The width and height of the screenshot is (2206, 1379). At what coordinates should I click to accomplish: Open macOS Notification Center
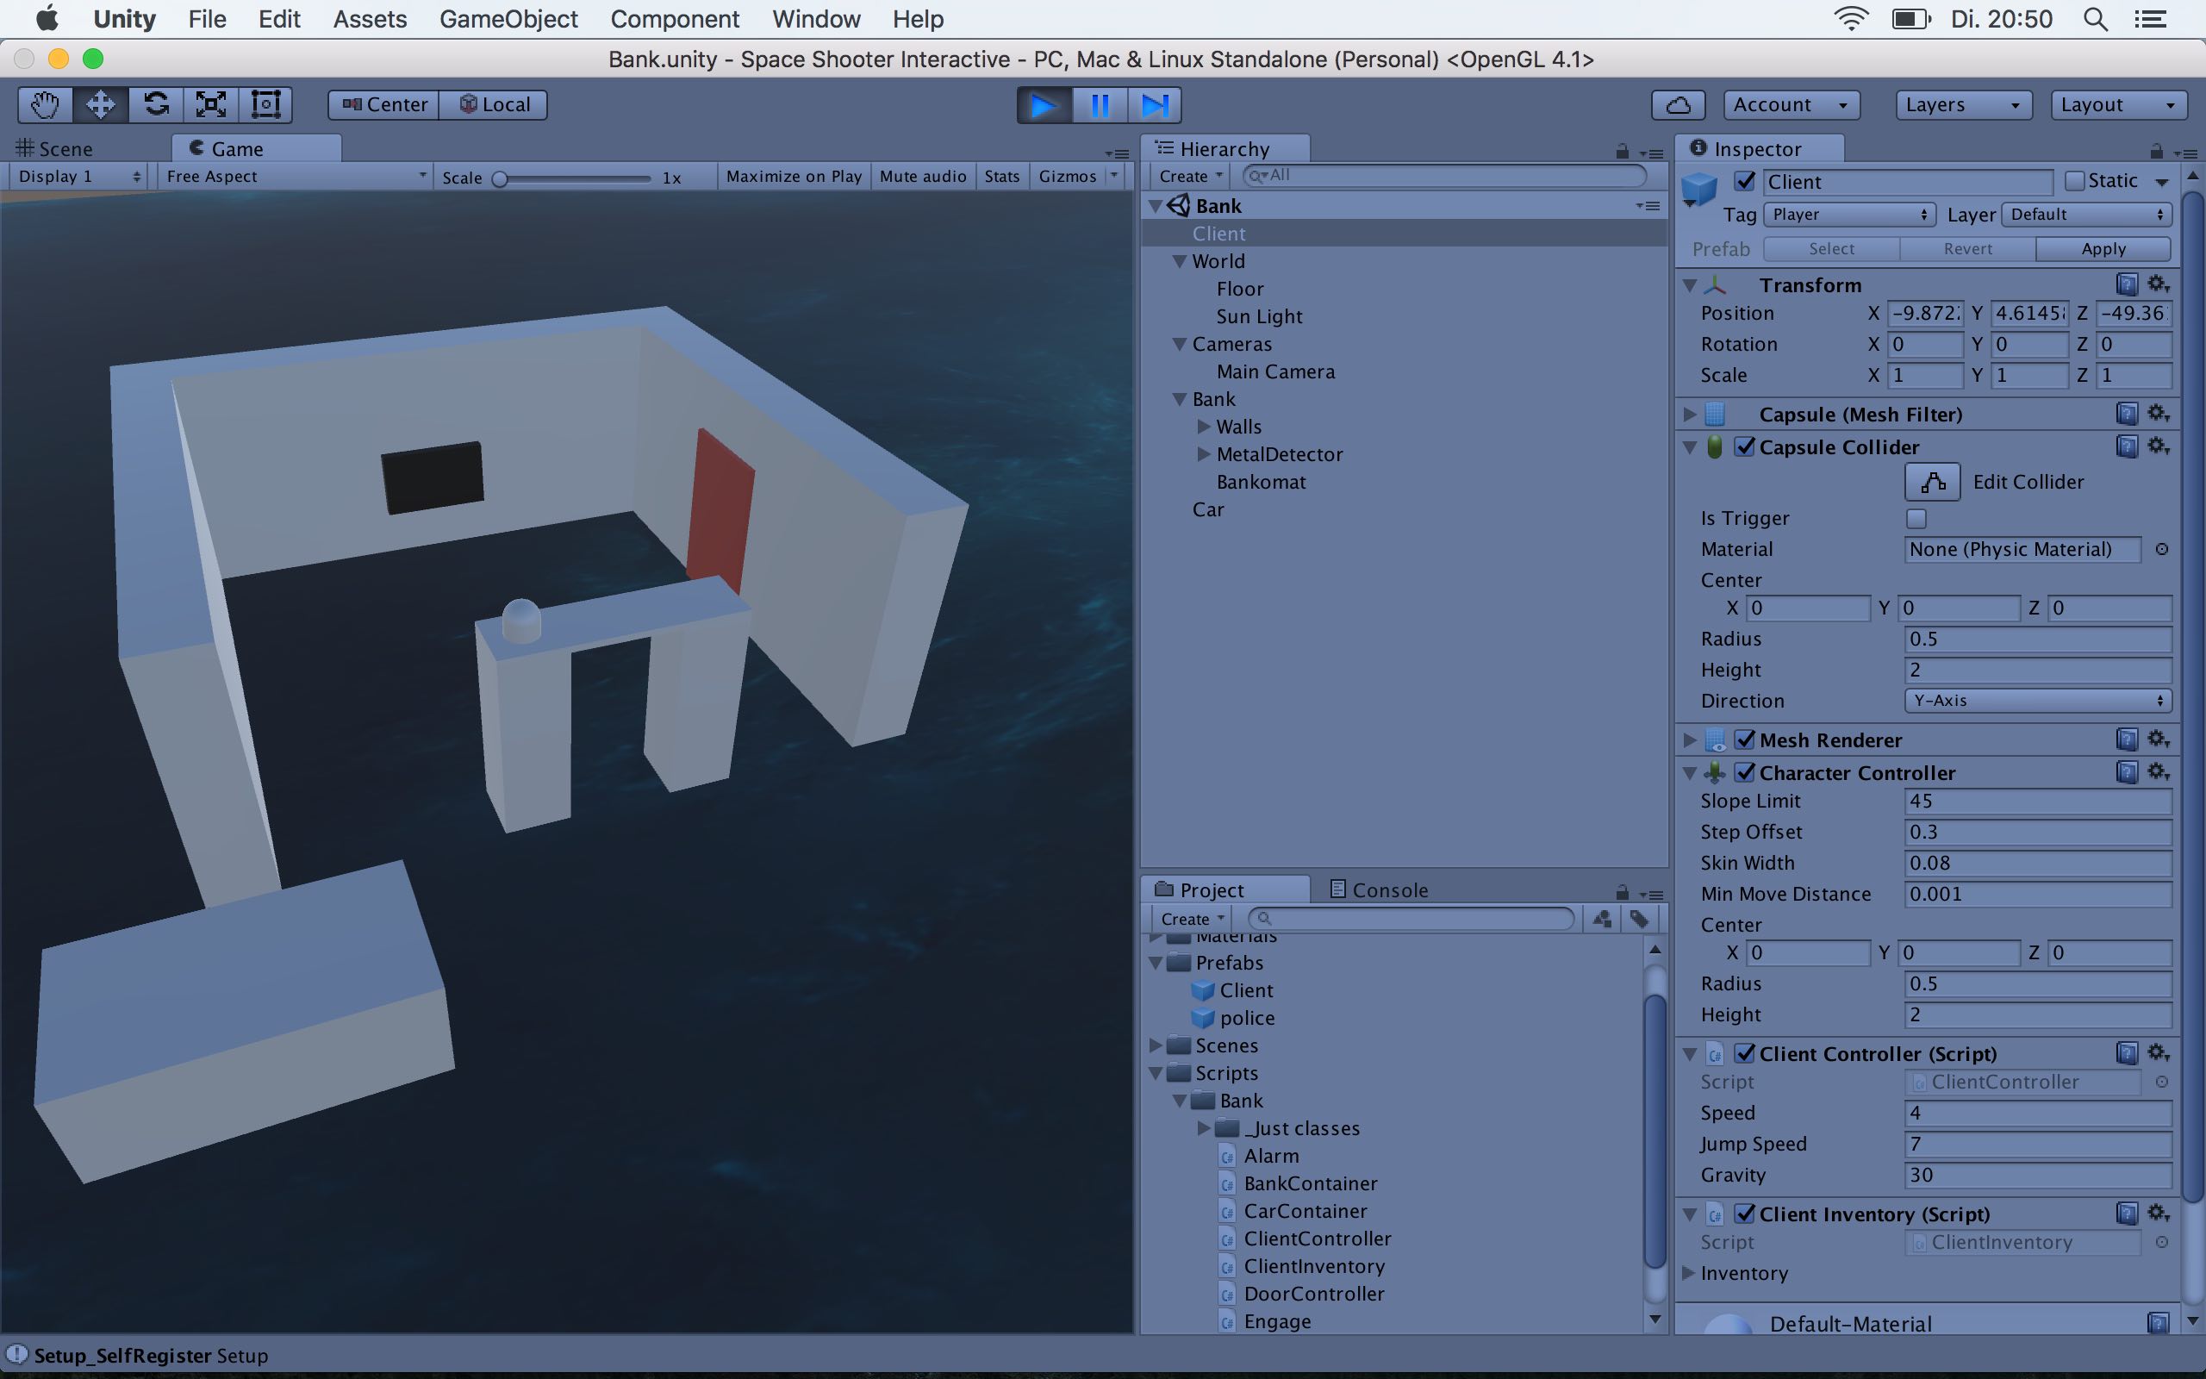point(2152,19)
